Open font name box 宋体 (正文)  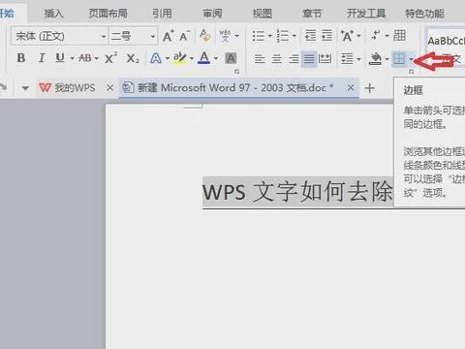coord(60,36)
